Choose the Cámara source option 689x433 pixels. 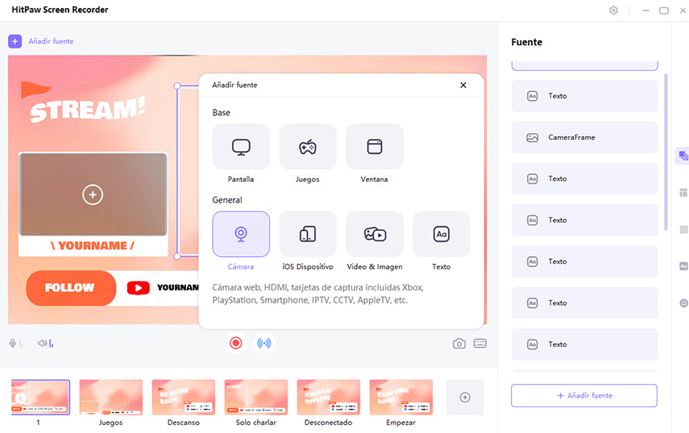241,234
